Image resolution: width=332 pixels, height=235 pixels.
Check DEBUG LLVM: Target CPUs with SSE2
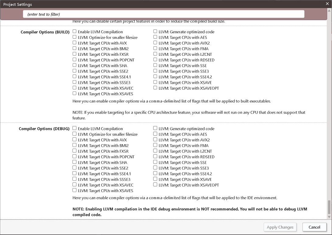(x=75, y=168)
